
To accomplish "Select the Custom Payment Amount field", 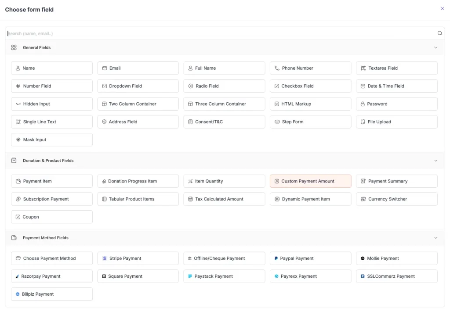I will tap(310, 181).
